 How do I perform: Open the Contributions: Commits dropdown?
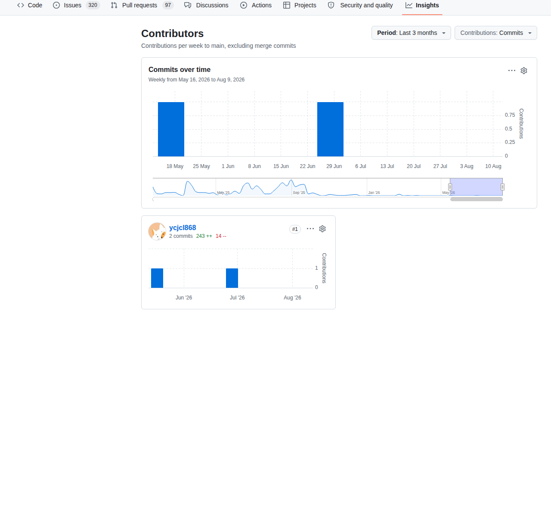pyautogui.click(x=495, y=33)
